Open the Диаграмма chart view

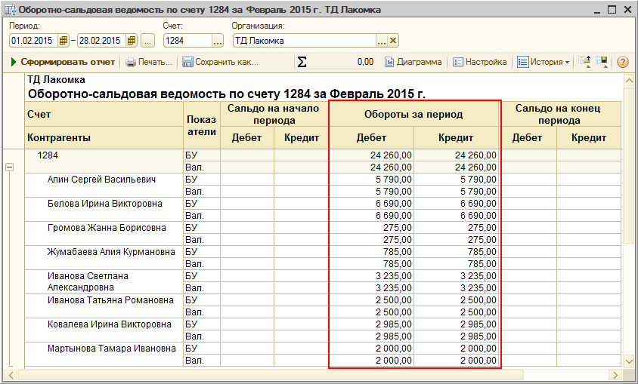tap(413, 62)
